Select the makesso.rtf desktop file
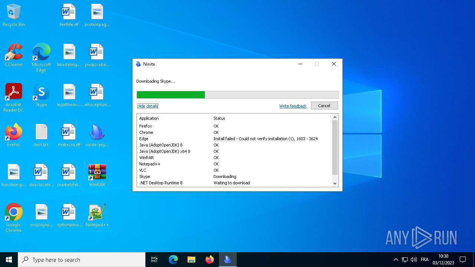Image resolution: width=475 pixels, height=267 pixels. (69, 136)
